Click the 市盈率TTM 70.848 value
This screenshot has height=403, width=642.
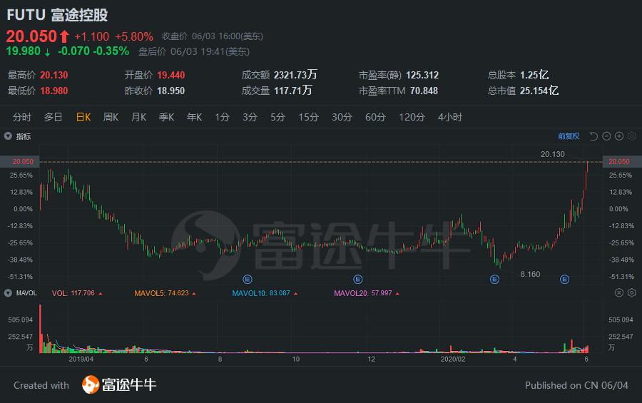424,91
